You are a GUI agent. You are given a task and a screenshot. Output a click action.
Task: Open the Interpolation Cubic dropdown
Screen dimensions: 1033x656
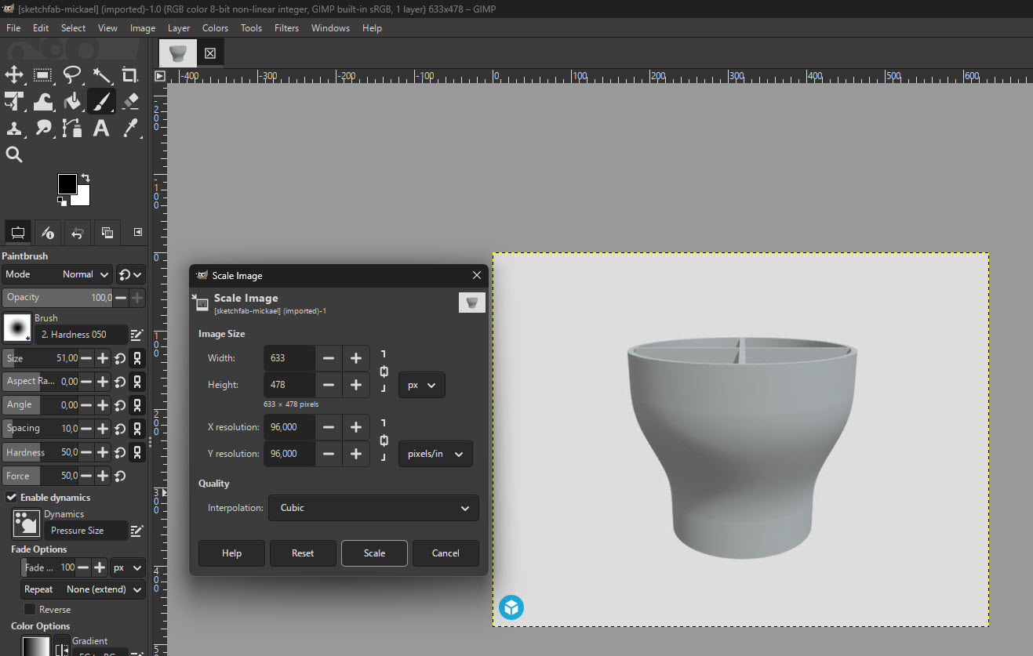[x=373, y=508]
